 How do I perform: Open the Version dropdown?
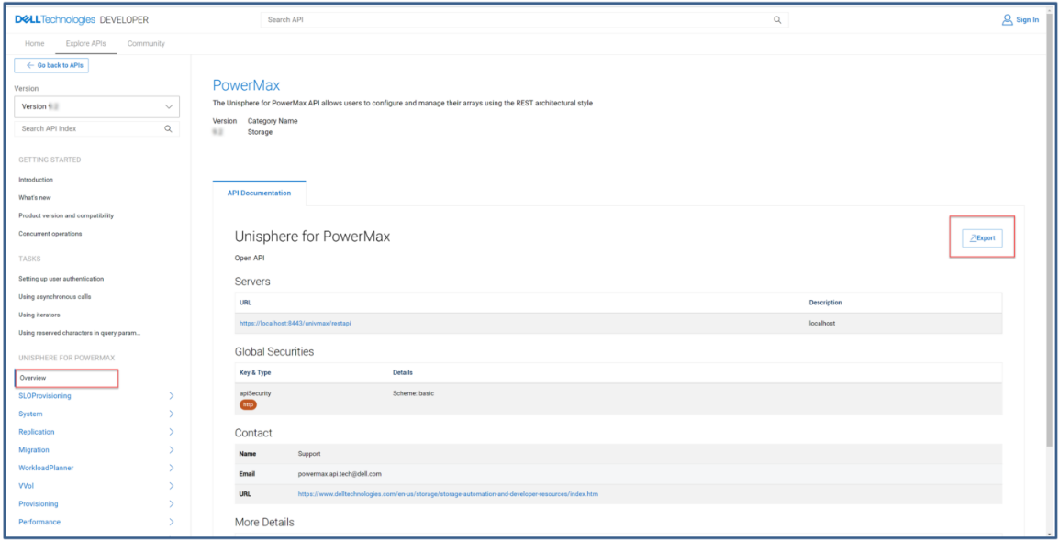(97, 106)
